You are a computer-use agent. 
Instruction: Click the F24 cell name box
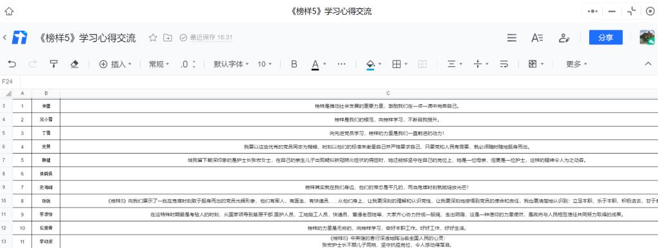[8, 82]
